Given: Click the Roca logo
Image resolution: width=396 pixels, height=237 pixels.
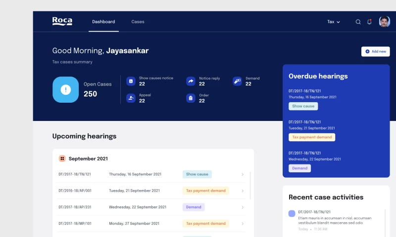Looking at the screenshot, I should 62,21.
